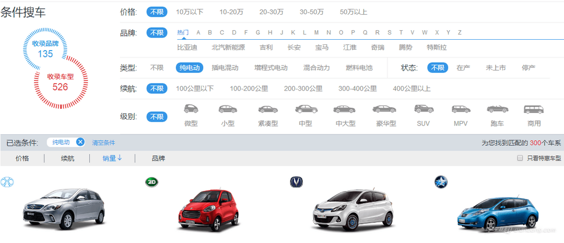Select the MPV class icon

[461, 109]
